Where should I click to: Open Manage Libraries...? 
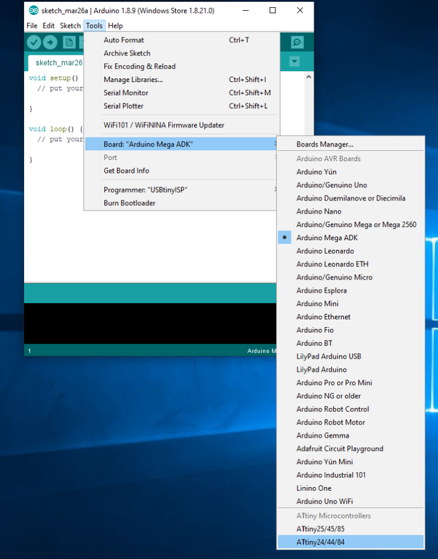click(x=182, y=80)
